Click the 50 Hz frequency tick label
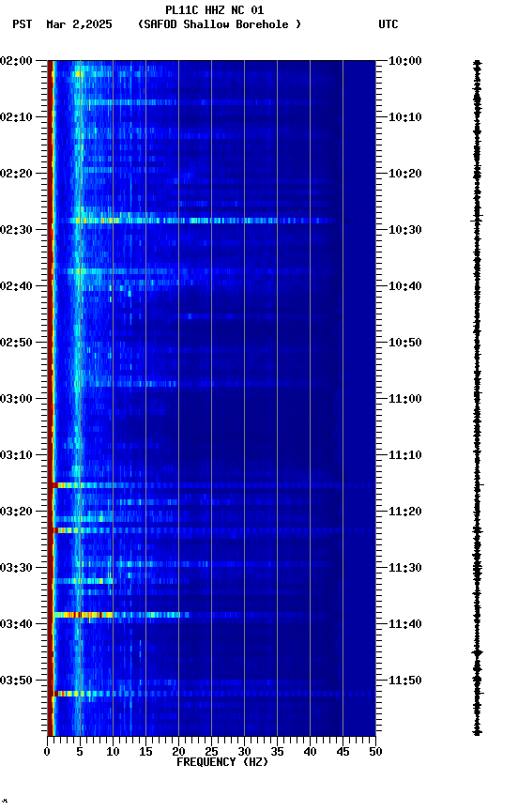 [375, 752]
